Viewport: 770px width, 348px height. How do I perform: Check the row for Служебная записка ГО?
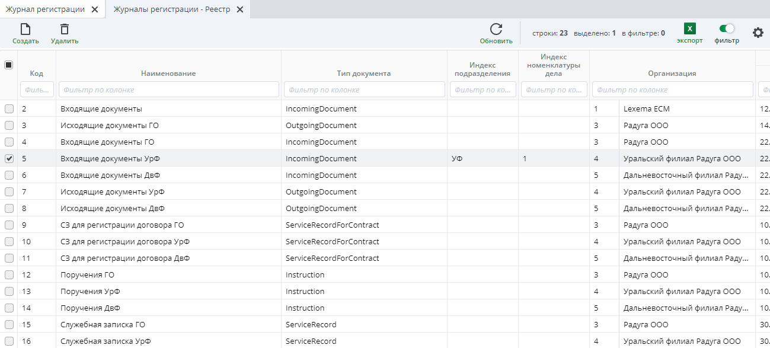pos(9,325)
